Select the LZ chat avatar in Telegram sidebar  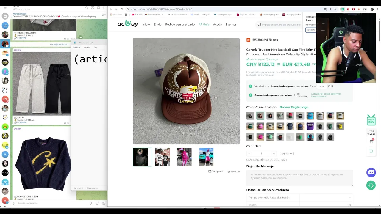coord(5,26)
